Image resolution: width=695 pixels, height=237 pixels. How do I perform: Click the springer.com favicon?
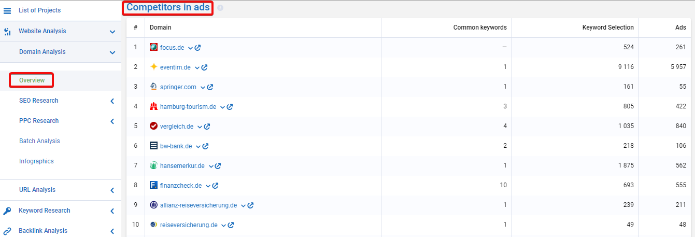[x=153, y=87]
